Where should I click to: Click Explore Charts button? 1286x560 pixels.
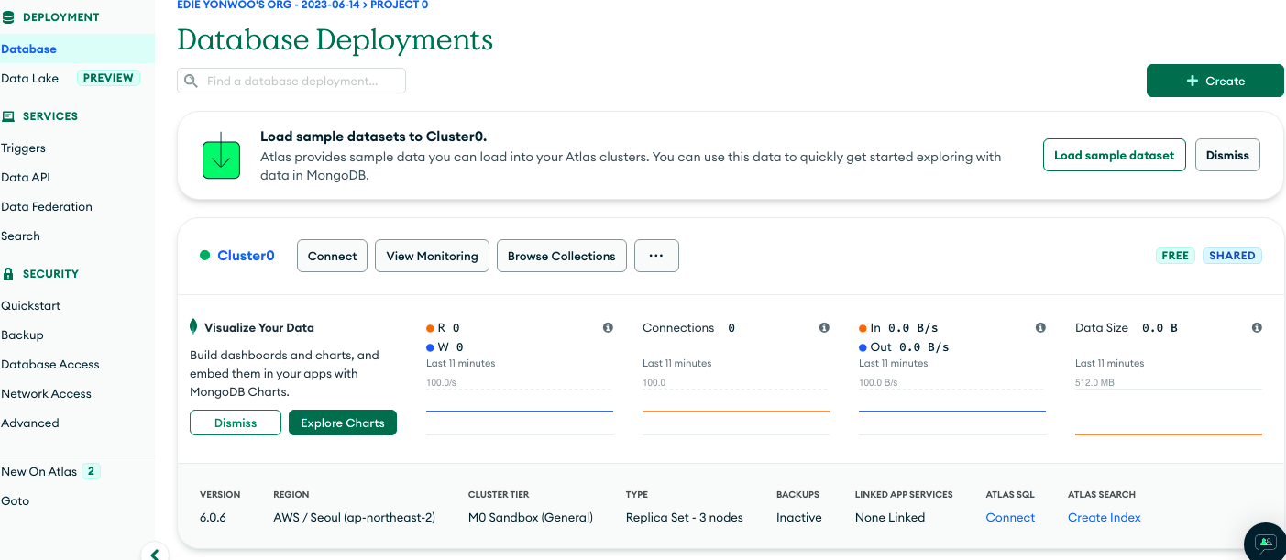click(x=343, y=423)
